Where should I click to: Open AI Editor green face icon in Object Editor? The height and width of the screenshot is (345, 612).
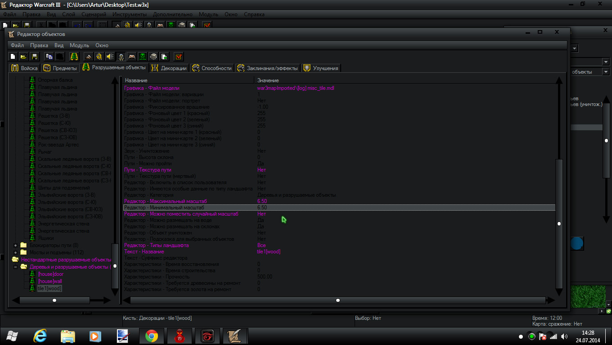[143, 57]
